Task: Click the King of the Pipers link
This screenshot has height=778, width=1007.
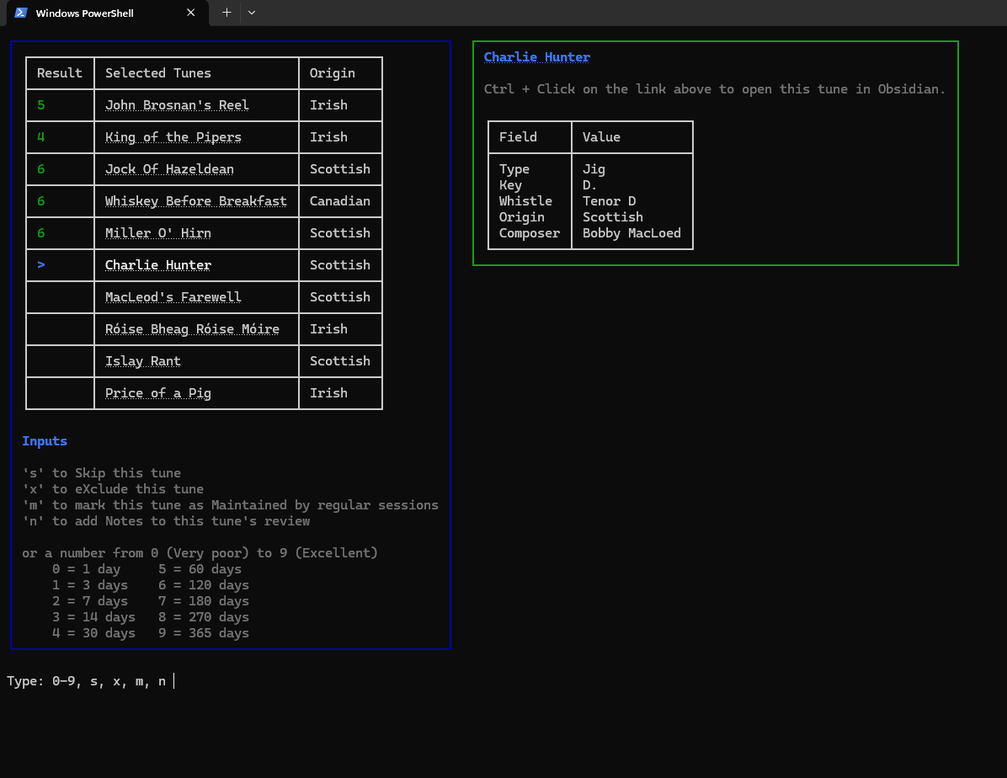Action: (x=173, y=137)
